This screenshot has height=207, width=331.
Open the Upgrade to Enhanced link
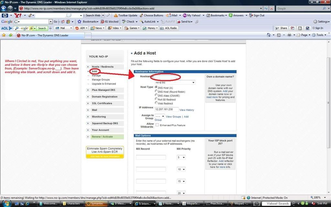pos(104,84)
